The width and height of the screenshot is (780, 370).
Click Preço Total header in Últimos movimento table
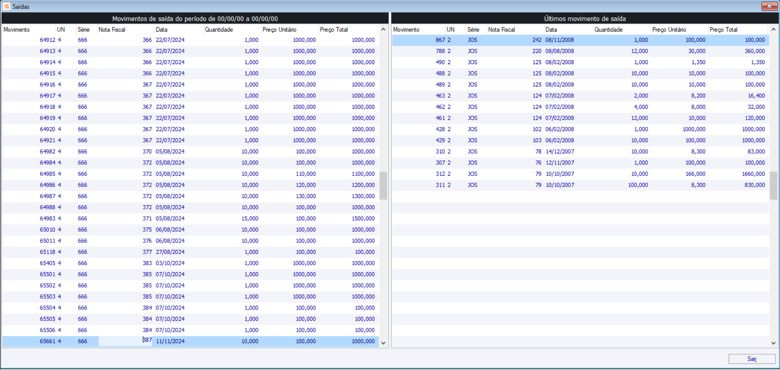[x=739, y=30]
